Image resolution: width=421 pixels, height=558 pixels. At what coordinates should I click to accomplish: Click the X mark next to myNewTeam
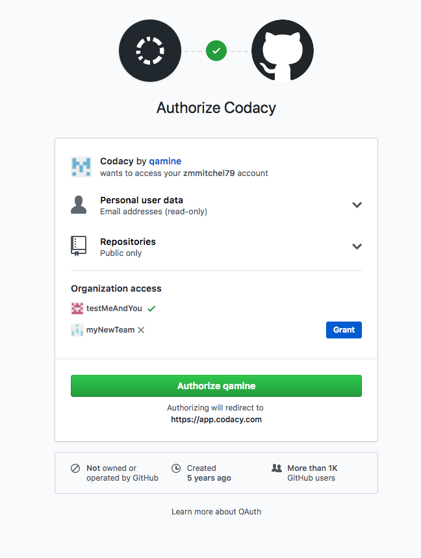tap(141, 330)
